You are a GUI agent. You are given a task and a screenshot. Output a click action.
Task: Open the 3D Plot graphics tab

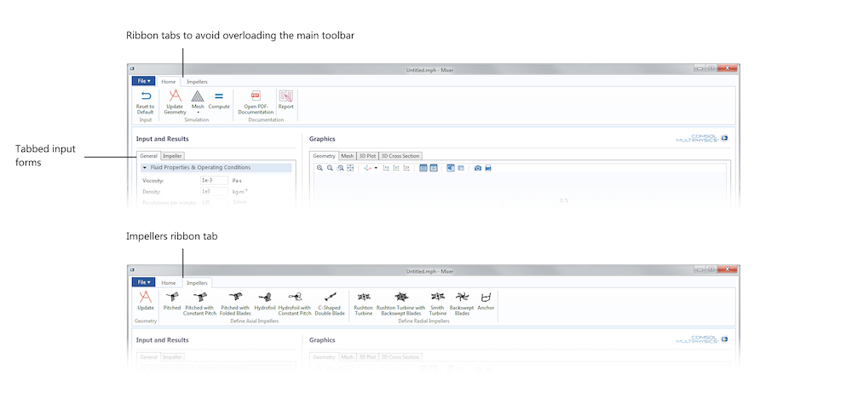[x=367, y=156]
